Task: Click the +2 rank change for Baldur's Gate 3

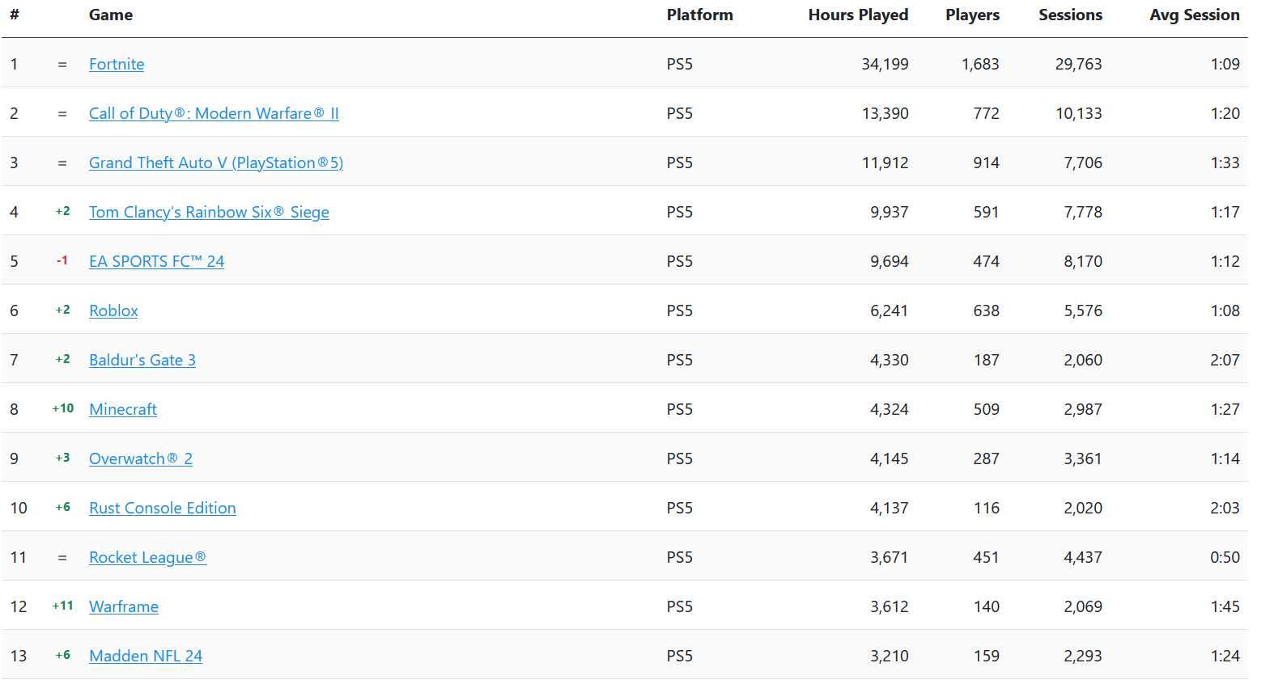Action: click(62, 359)
